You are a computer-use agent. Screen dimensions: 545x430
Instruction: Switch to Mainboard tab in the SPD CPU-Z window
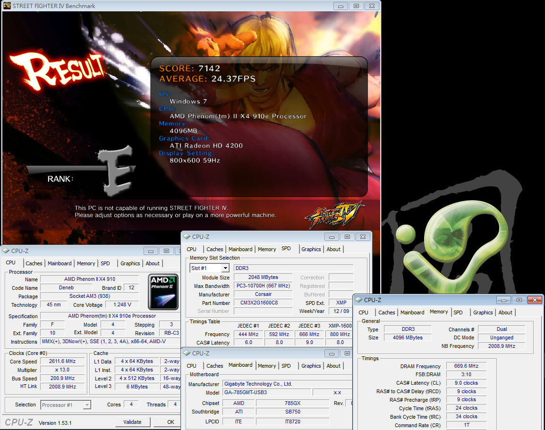click(x=240, y=249)
